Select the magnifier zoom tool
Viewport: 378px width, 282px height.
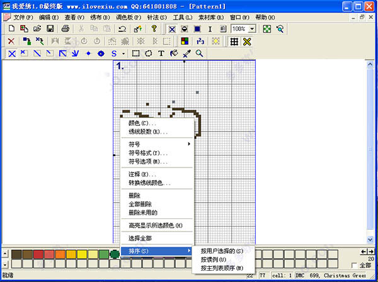click(199, 54)
